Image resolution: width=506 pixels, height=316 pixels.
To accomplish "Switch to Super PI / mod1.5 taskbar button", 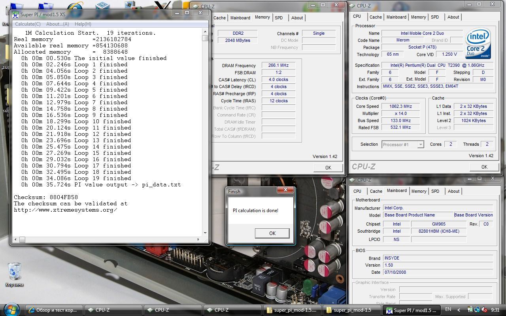I will (x=411, y=310).
